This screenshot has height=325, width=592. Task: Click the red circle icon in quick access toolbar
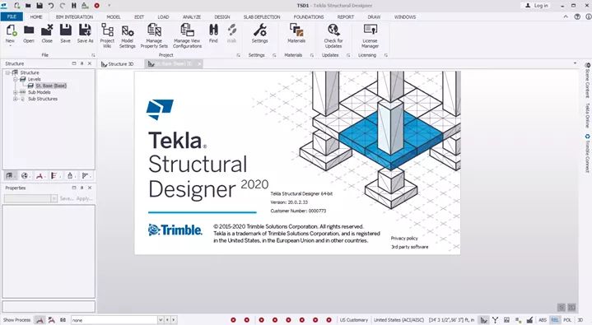coord(96,6)
